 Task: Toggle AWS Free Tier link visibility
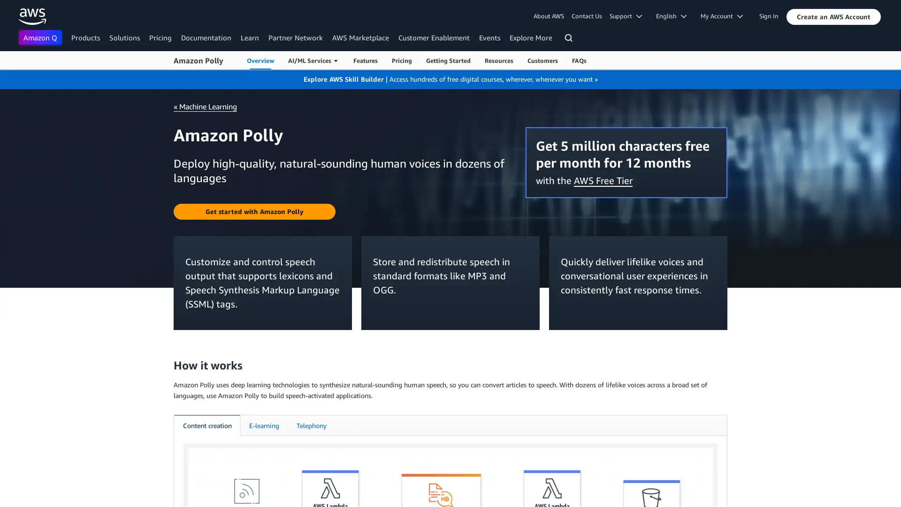[603, 180]
